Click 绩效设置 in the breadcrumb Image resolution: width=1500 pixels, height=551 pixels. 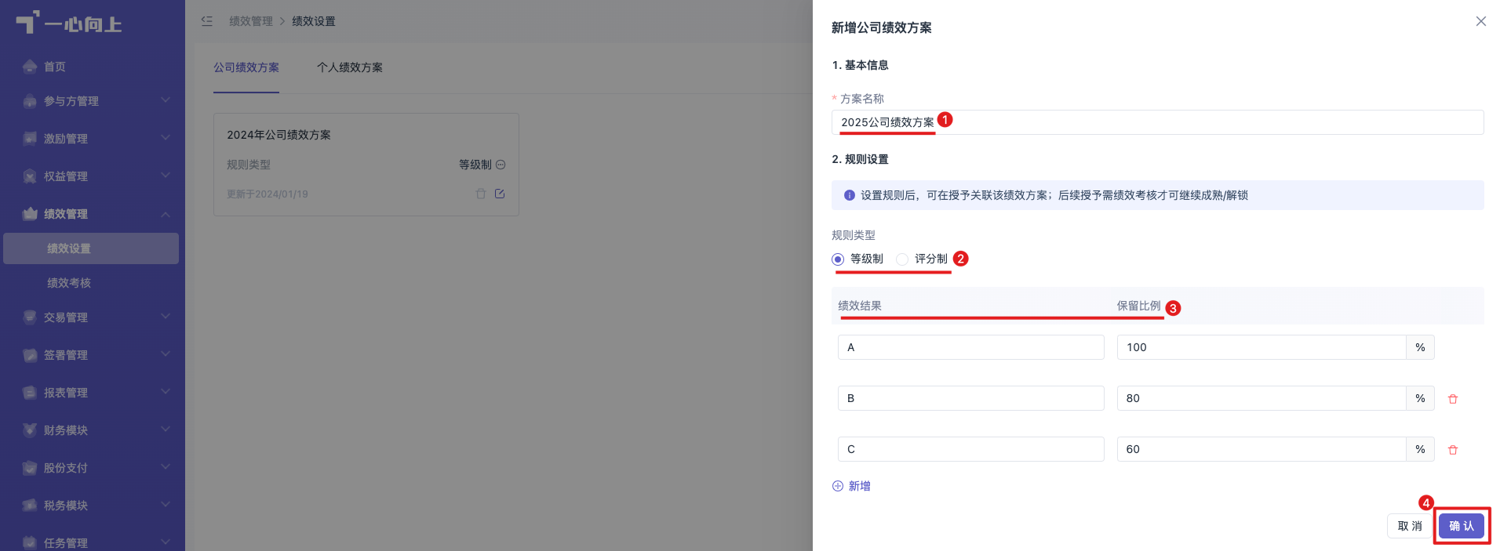[x=314, y=21]
